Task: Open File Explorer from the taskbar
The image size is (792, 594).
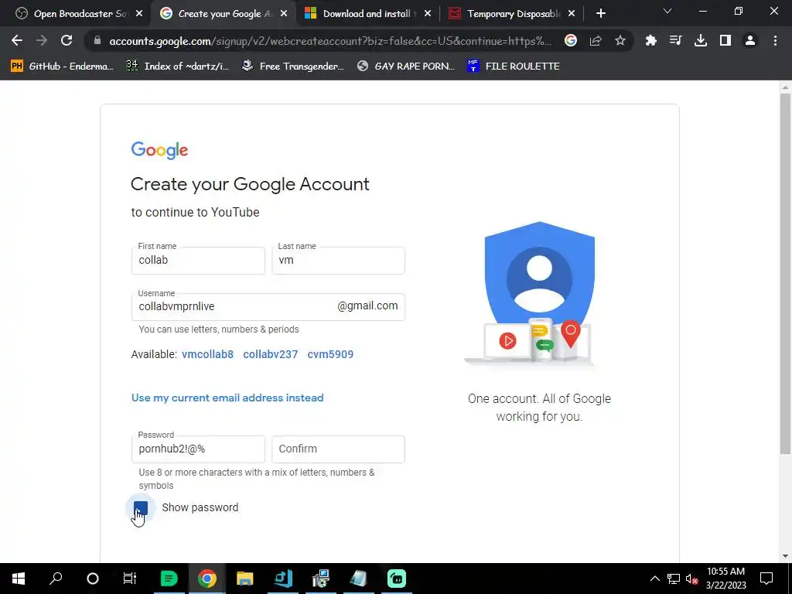Action: (245, 579)
